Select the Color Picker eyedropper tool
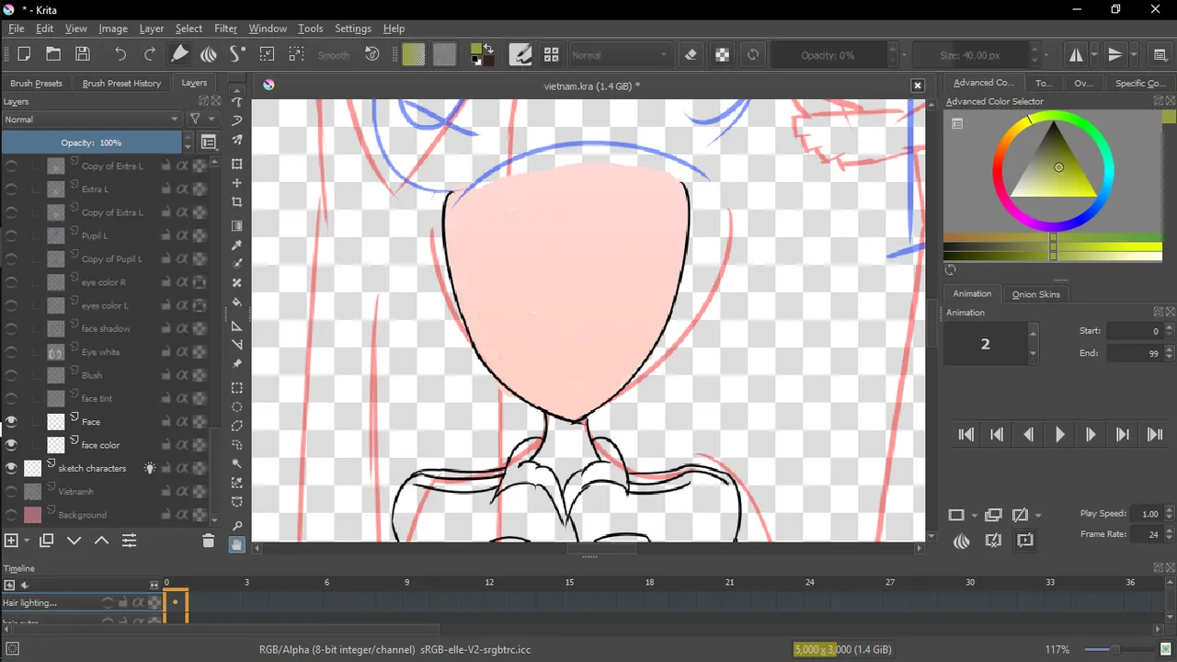Screen dimensions: 1177x662 point(237,245)
